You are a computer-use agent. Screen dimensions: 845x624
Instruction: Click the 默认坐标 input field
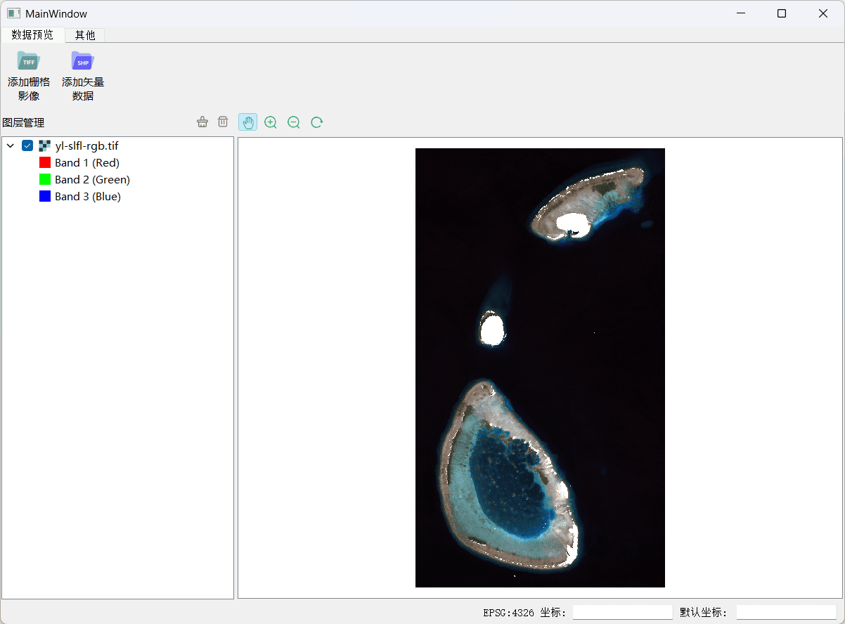point(786,613)
